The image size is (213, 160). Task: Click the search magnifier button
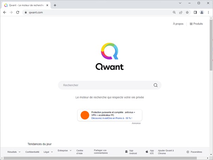pos(156,85)
